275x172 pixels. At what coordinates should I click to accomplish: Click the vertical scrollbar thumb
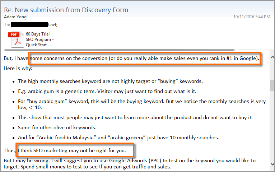(272, 85)
